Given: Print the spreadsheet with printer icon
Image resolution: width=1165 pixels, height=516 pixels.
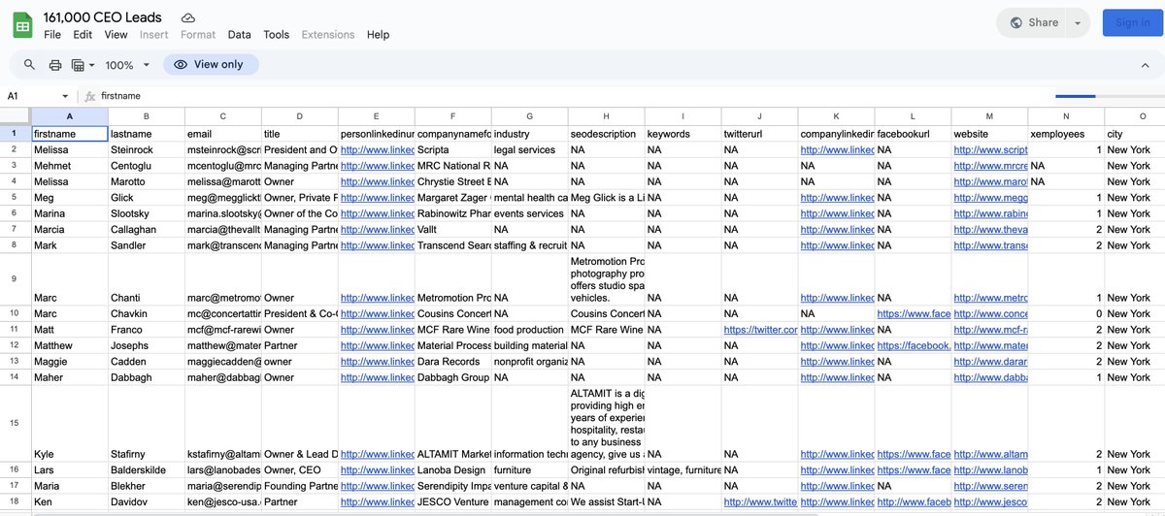Looking at the screenshot, I should (x=55, y=65).
